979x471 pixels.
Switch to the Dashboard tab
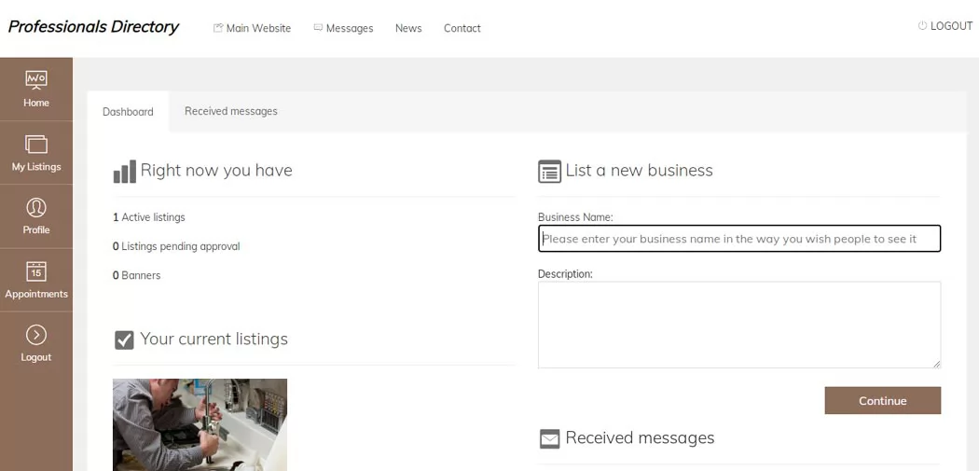[x=128, y=112]
